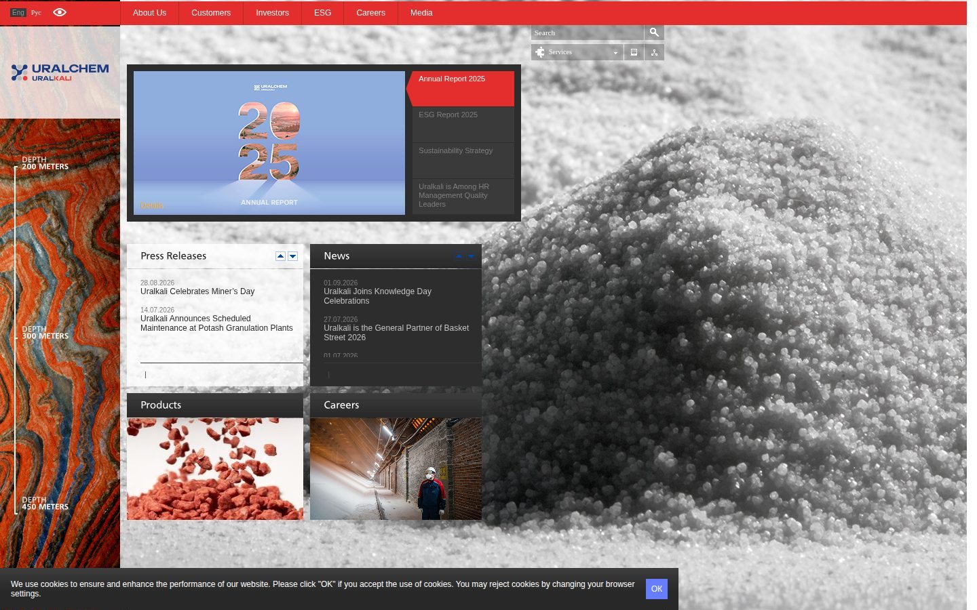Click the Depth 200 Meters marker
The width and height of the screenshot is (977, 610).
(x=45, y=163)
